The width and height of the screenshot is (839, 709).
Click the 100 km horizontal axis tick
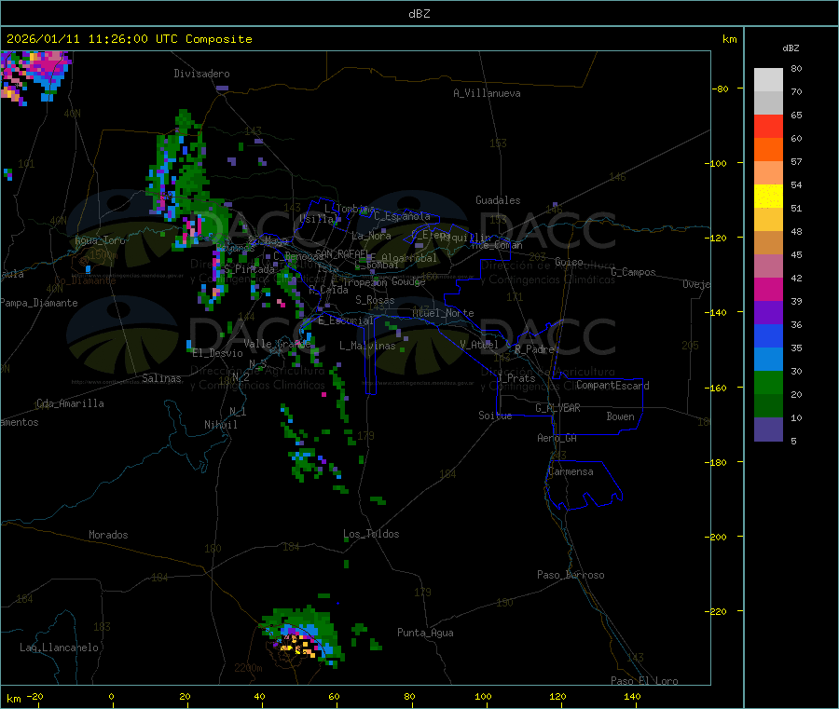coord(483,696)
